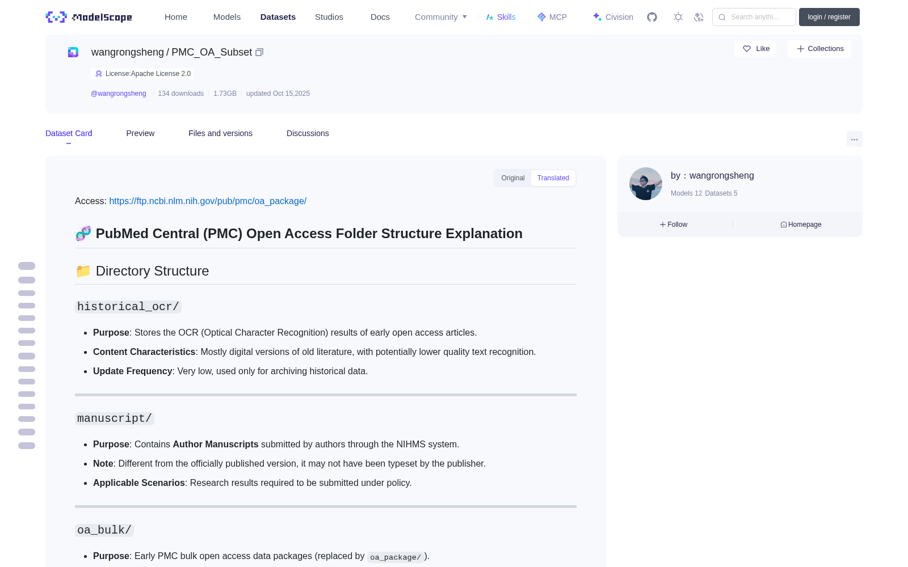Image resolution: width=908 pixels, height=567 pixels.
Task: Open the Civision link
Action: point(613,17)
